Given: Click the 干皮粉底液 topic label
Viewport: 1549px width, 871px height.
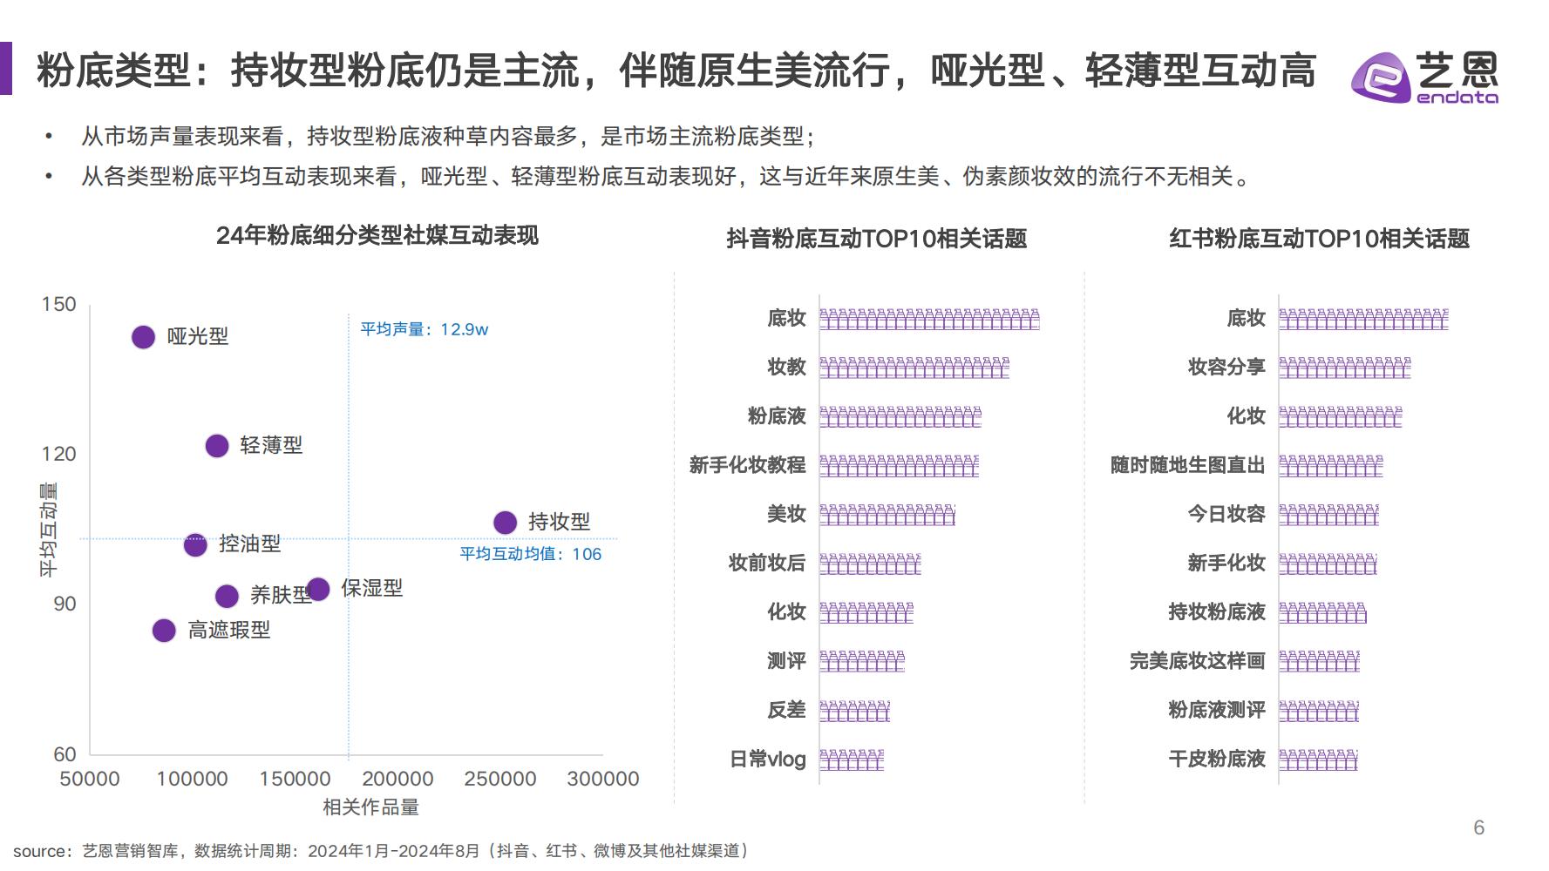Looking at the screenshot, I should [1217, 760].
